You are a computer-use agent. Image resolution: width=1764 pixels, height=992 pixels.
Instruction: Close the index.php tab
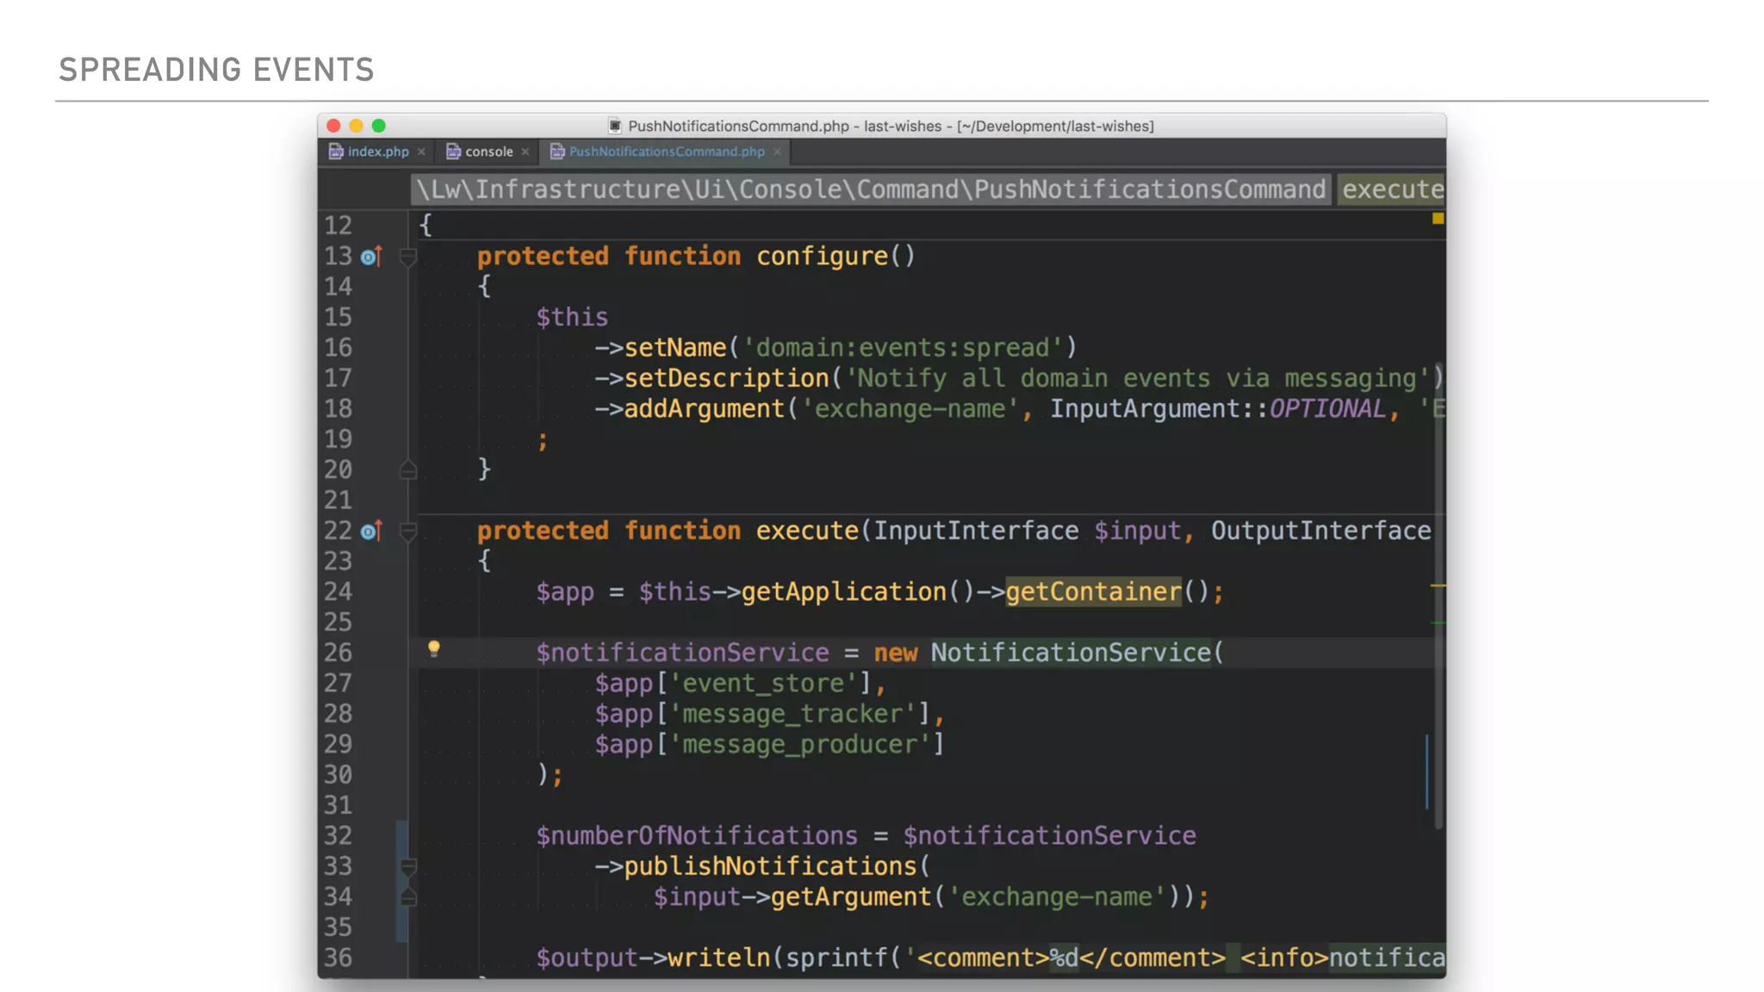coord(421,152)
